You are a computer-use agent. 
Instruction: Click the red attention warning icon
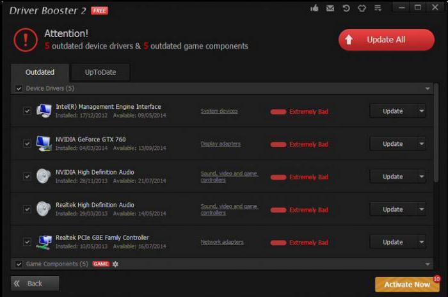(26, 40)
